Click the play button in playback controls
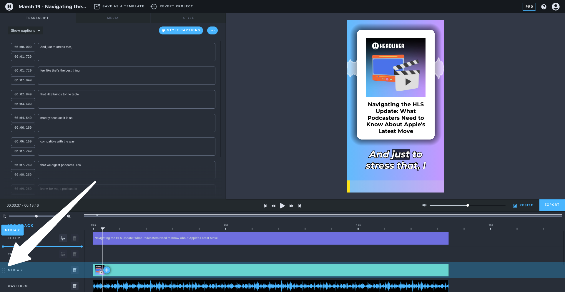This screenshot has width=565, height=292. (x=282, y=206)
